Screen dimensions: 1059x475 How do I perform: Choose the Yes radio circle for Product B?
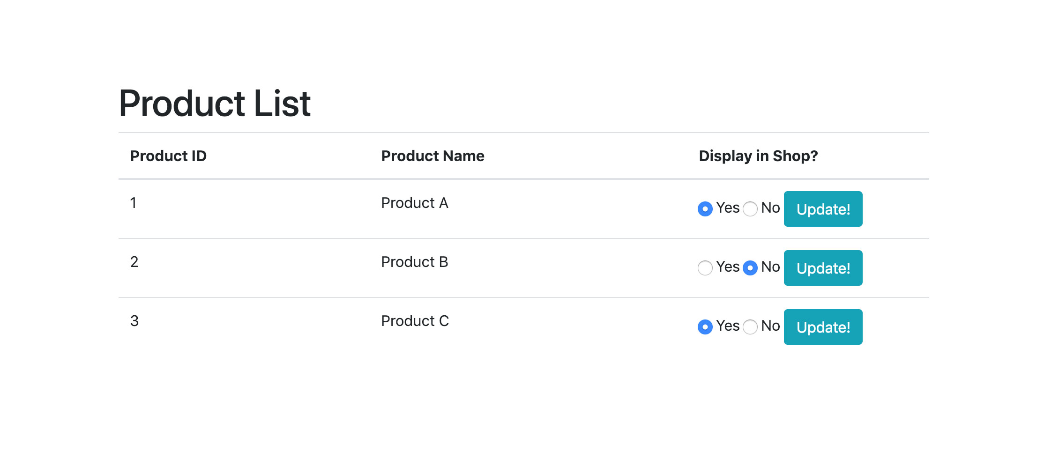(705, 267)
